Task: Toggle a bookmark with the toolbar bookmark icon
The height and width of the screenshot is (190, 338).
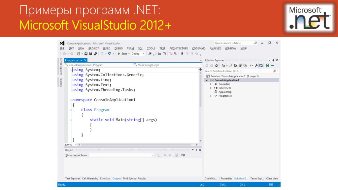Action: click(182, 54)
